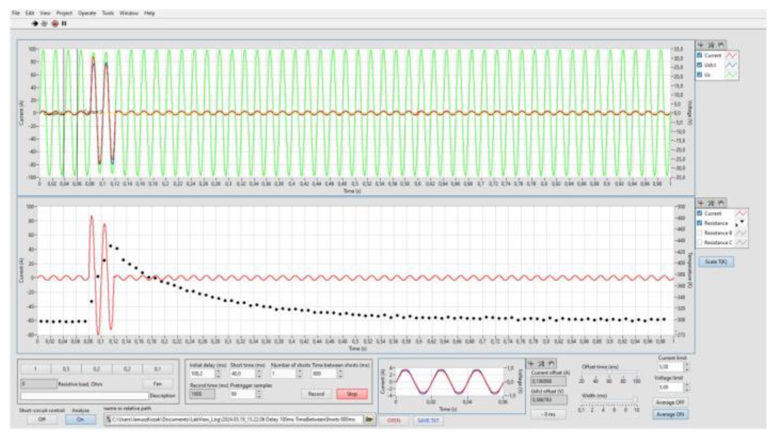
Task: Click the SAVE TXT button
Action: point(428,421)
